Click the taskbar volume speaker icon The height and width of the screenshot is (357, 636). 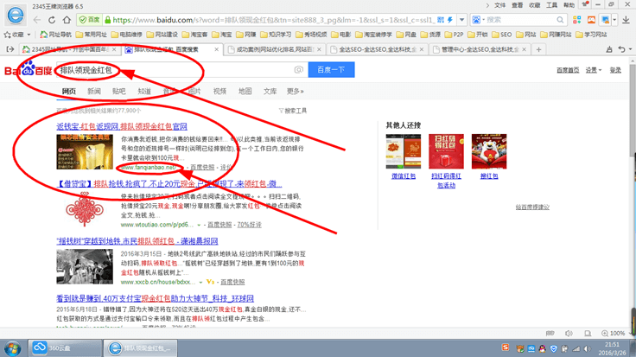pyautogui.click(x=587, y=348)
